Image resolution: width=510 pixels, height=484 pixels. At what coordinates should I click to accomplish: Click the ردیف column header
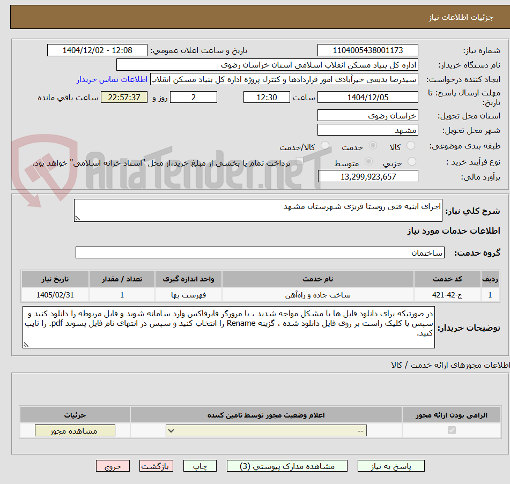point(490,279)
